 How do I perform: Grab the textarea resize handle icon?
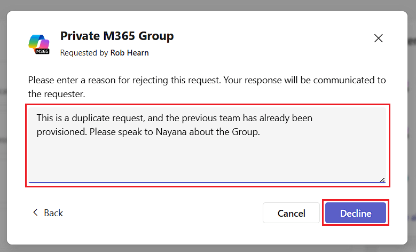382,180
